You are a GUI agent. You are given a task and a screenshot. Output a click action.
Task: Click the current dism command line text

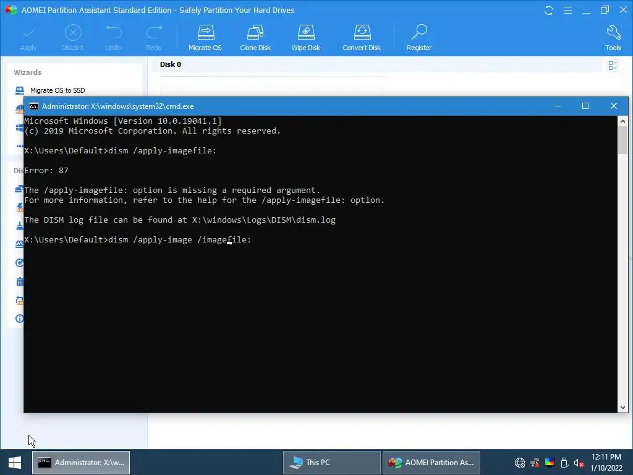[138, 240]
